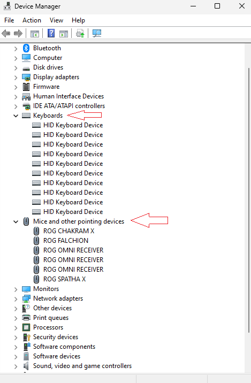251x383 pixels.
Task: Open the Action menu
Action: [32, 20]
